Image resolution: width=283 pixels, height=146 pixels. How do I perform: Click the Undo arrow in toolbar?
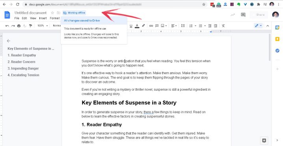click(x=7, y=26)
